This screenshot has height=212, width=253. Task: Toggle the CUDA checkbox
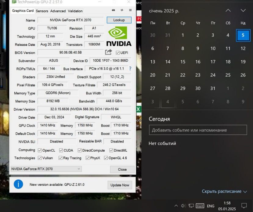pyautogui.click(x=61, y=150)
